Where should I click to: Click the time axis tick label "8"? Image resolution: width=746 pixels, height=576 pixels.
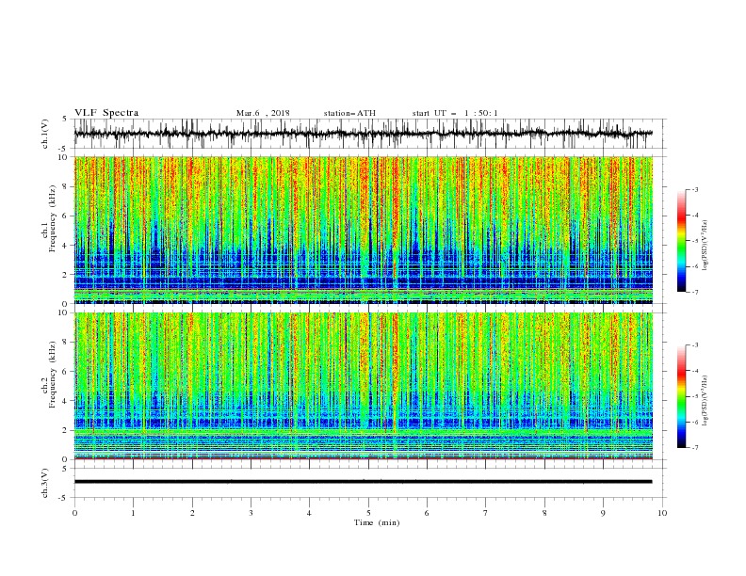coord(544,513)
